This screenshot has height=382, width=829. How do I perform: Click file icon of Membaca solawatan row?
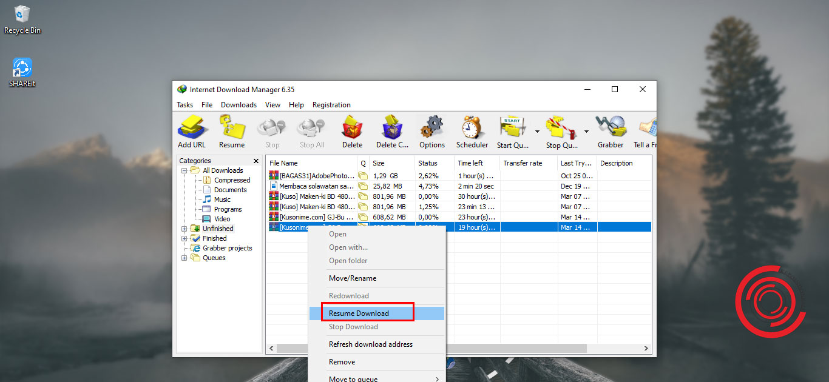point(273,186)
